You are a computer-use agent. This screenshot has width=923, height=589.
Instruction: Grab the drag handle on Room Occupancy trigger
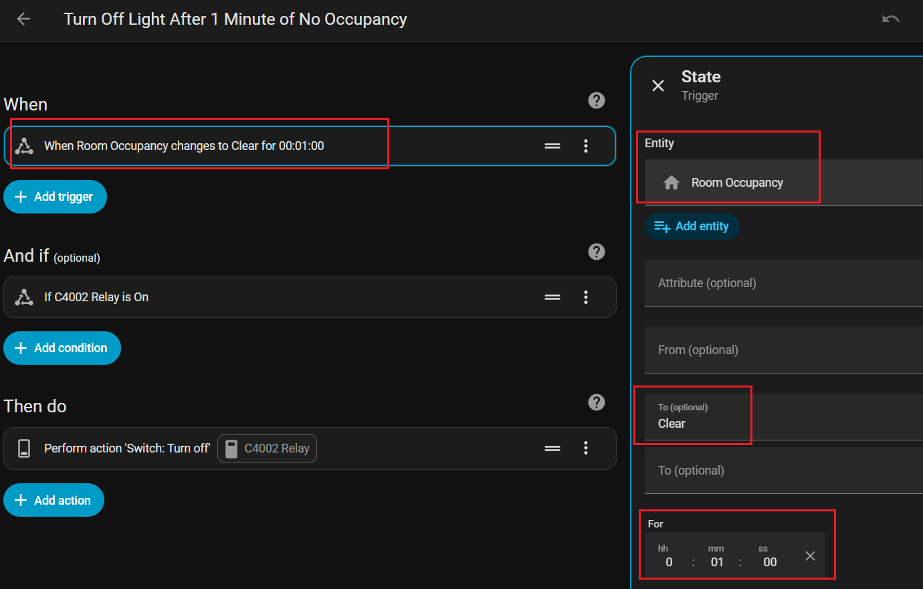point(552,146)
